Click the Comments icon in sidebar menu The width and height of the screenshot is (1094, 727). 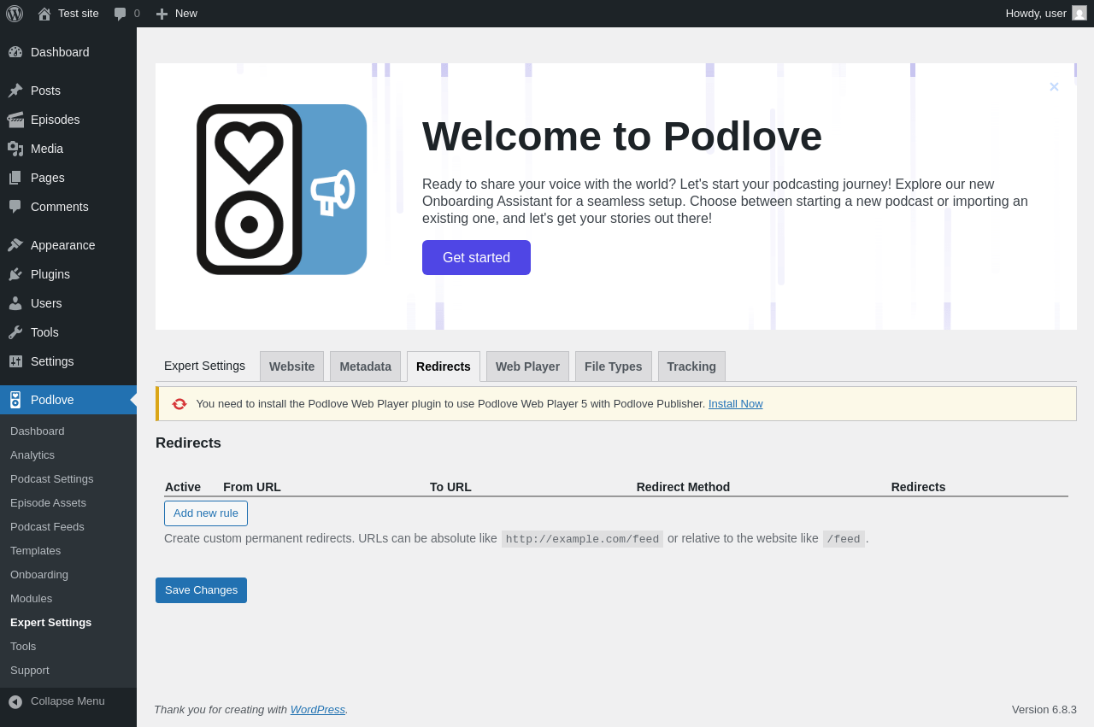click(x=15, y=207)
